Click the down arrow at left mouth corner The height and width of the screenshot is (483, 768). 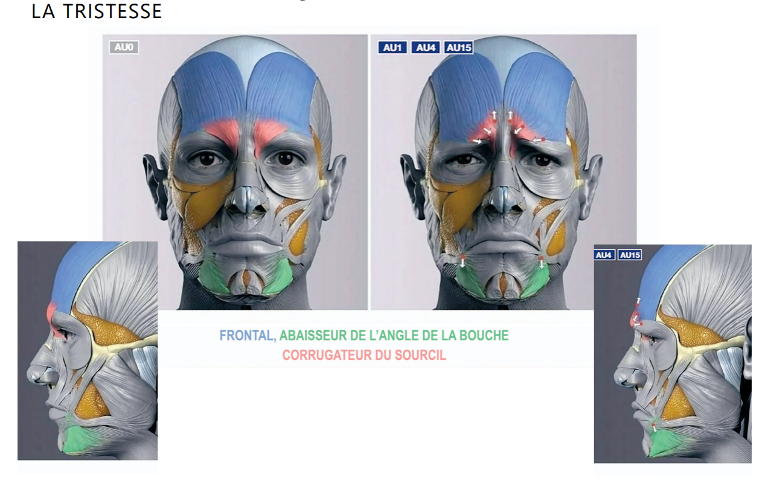pyautogui.click(x=463, y=262)
